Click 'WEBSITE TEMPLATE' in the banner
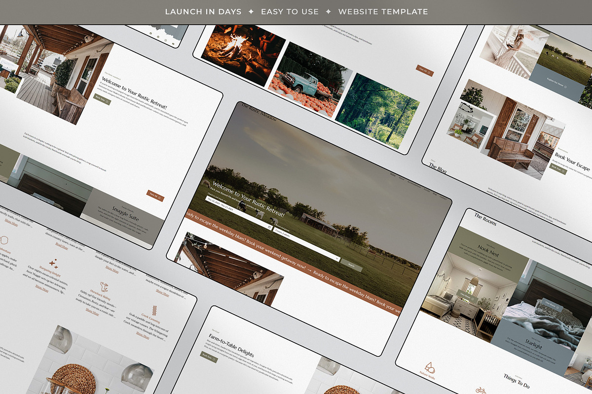Screen dimensions: 592x394 click(x=383, y=12)
